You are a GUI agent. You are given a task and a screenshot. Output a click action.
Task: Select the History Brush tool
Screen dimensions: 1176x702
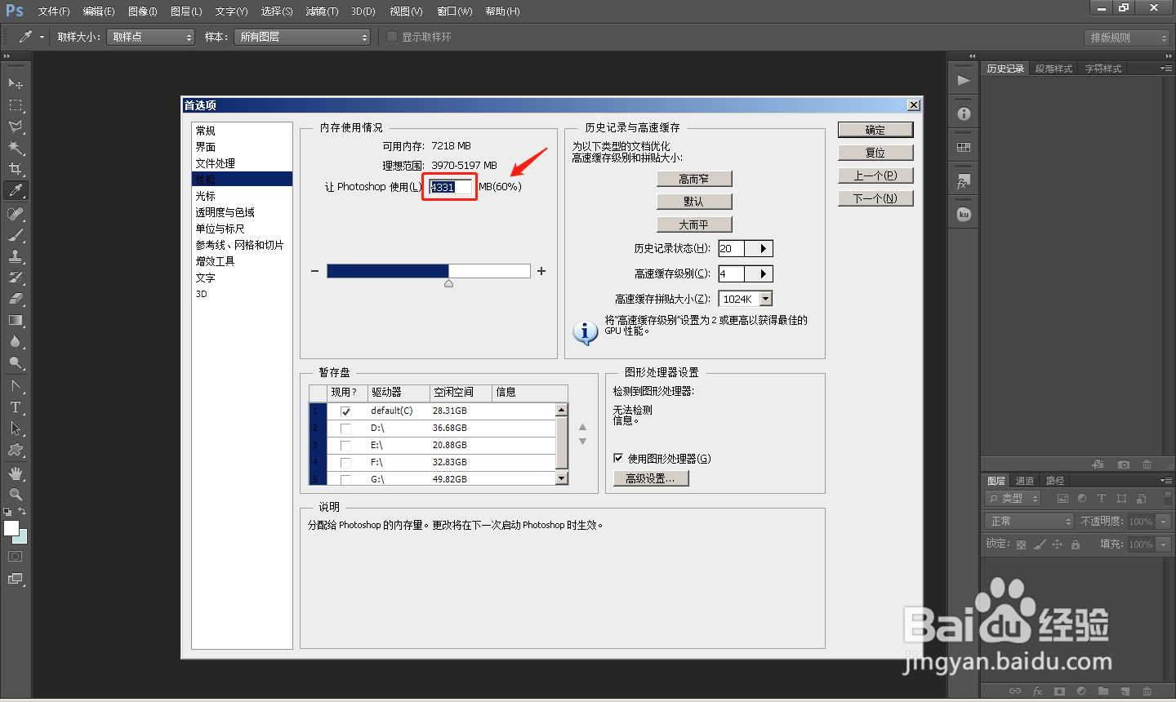tap(16, 278)
